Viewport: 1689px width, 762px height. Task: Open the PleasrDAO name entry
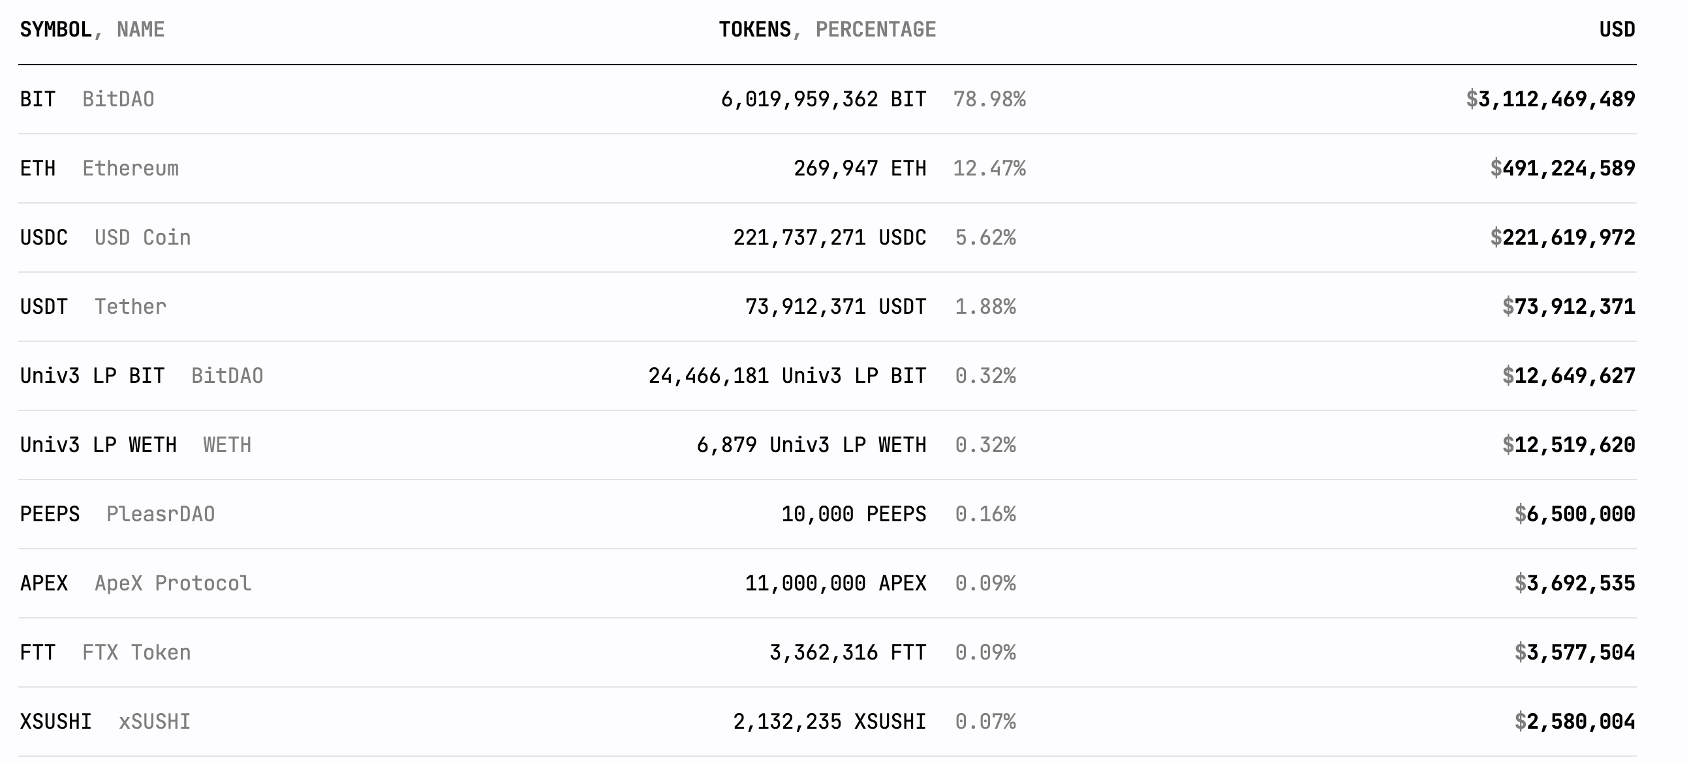160,513
